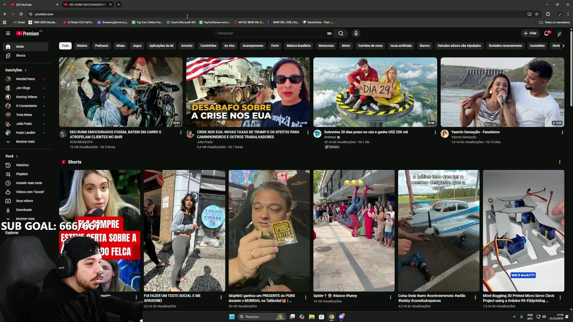Image resolution: width=573 pixels, height=322 pixels.
Task: Open File Explorer from the taskbar
Action: [x=312, y=317]
